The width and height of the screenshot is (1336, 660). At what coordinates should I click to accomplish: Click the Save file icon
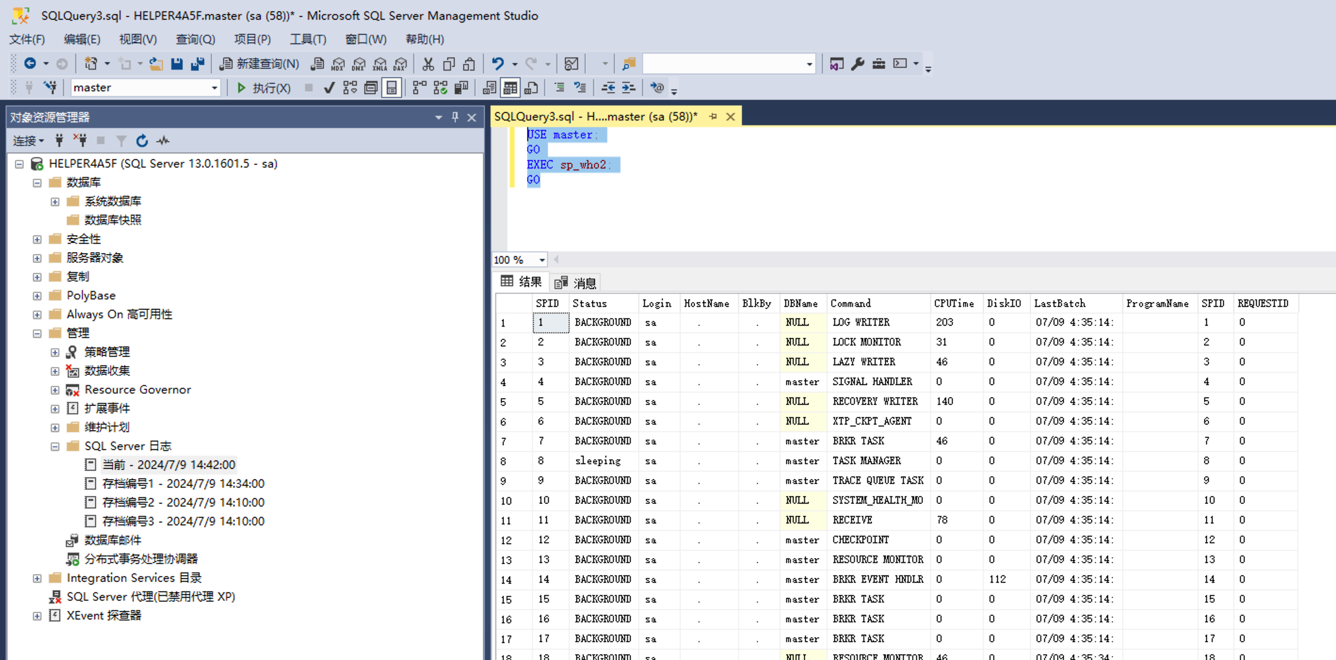click(177, 64)
